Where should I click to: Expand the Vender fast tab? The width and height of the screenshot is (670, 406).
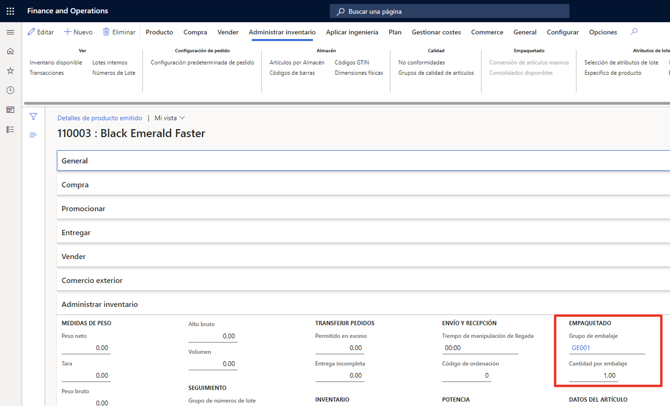(363, 256)
